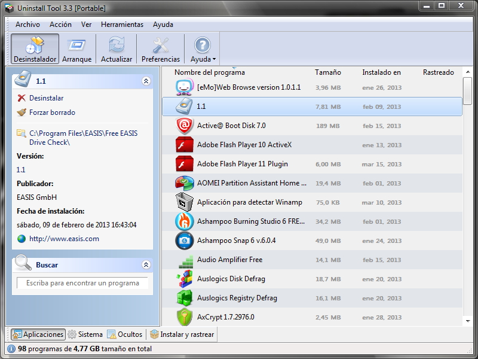The height and width of the screenshot is (359, 478).
Task: Select the 1.1 drive program icon
Action: 185,107
